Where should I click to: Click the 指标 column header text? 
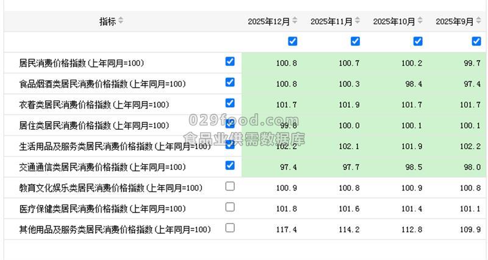107,21
